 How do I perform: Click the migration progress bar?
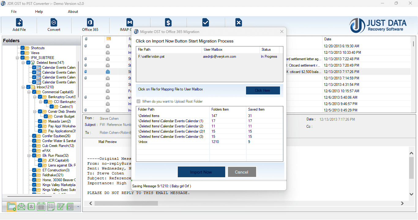coord(209,181)
